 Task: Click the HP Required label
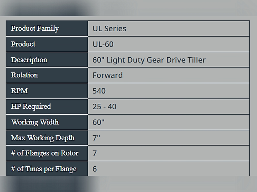pyautogui.click(x=31, y=106)
